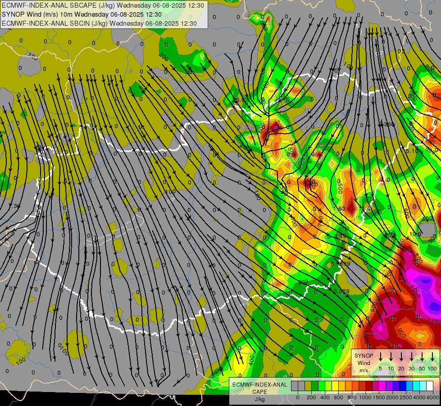Click the 200 tick label on the CAPE scale
Screen dimensions: 441x406
pyautogui.click(x=311, y=397)
